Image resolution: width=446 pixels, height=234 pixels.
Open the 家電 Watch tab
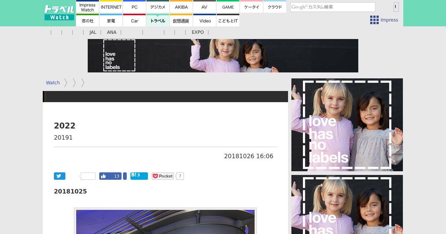click(111, 20)
